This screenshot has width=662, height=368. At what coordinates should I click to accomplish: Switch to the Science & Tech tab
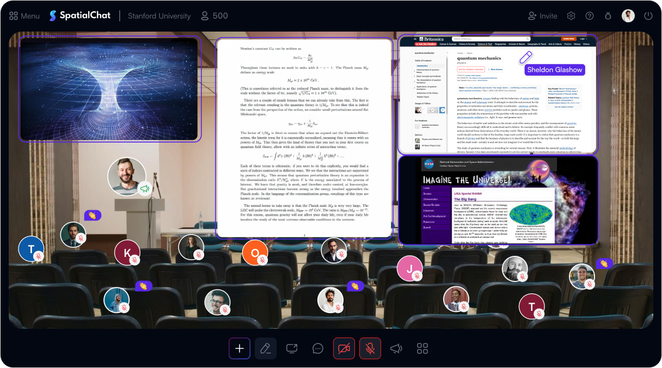pyautogui.click(x=485, y=44)
